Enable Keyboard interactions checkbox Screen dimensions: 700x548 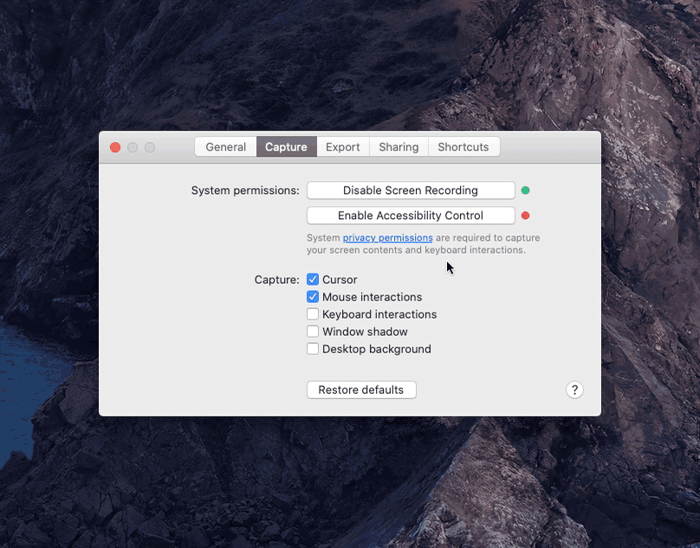(313, 314)
